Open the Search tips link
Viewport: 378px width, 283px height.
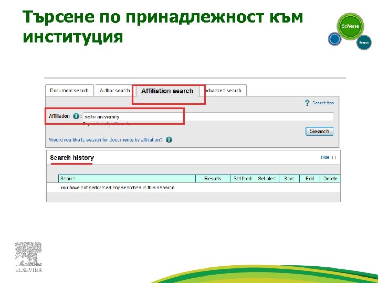click(323, 103)
